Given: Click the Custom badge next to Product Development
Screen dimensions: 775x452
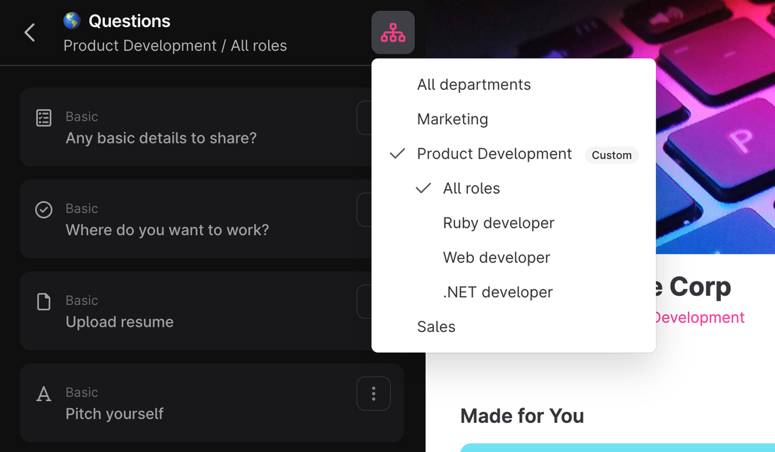Looking at the screenshot, I should click(611, 155).
